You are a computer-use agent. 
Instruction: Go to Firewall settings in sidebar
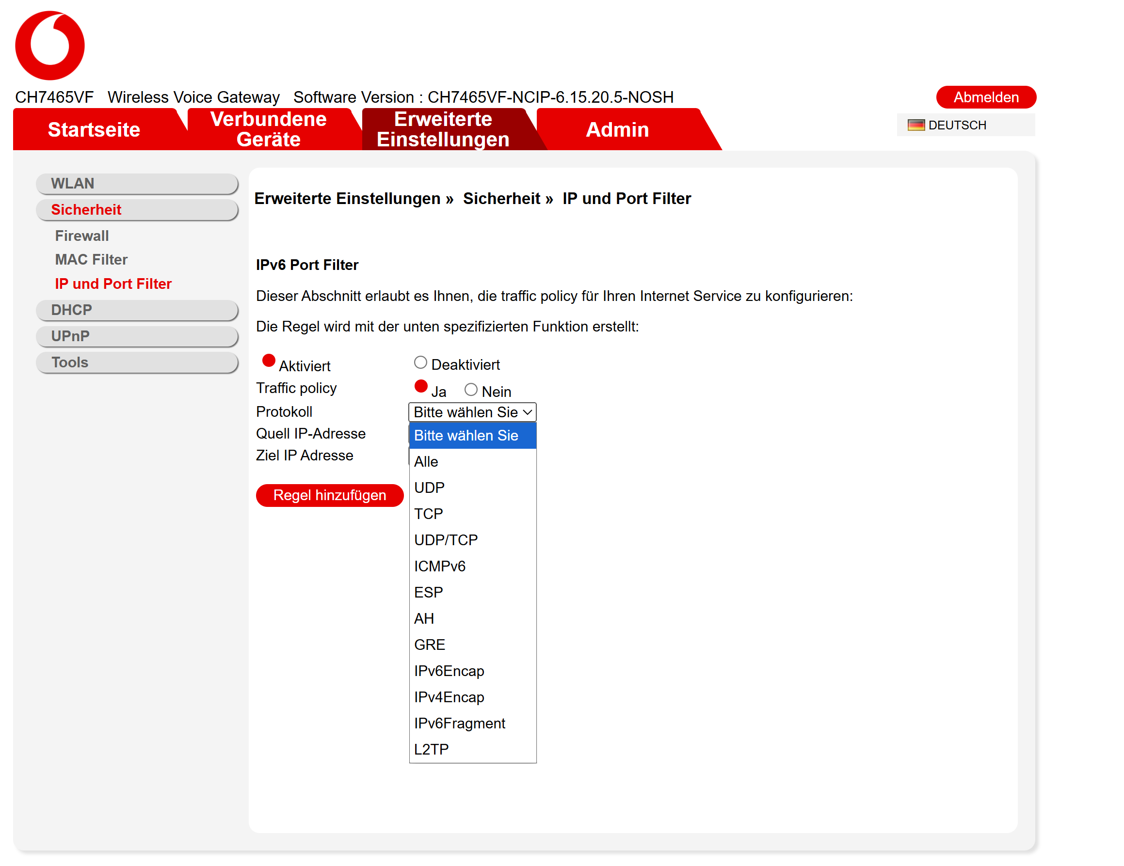coord(82,236)
